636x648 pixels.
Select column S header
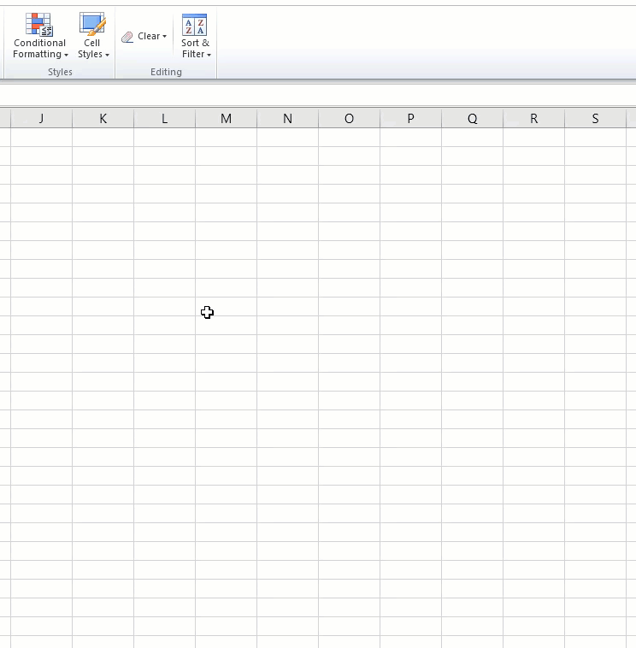pos(595,119)
